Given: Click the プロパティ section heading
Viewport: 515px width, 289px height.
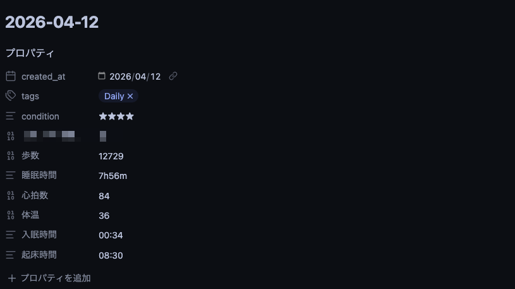Looking at the screenshot, I should pyautogui.click(x=30, y=53).
